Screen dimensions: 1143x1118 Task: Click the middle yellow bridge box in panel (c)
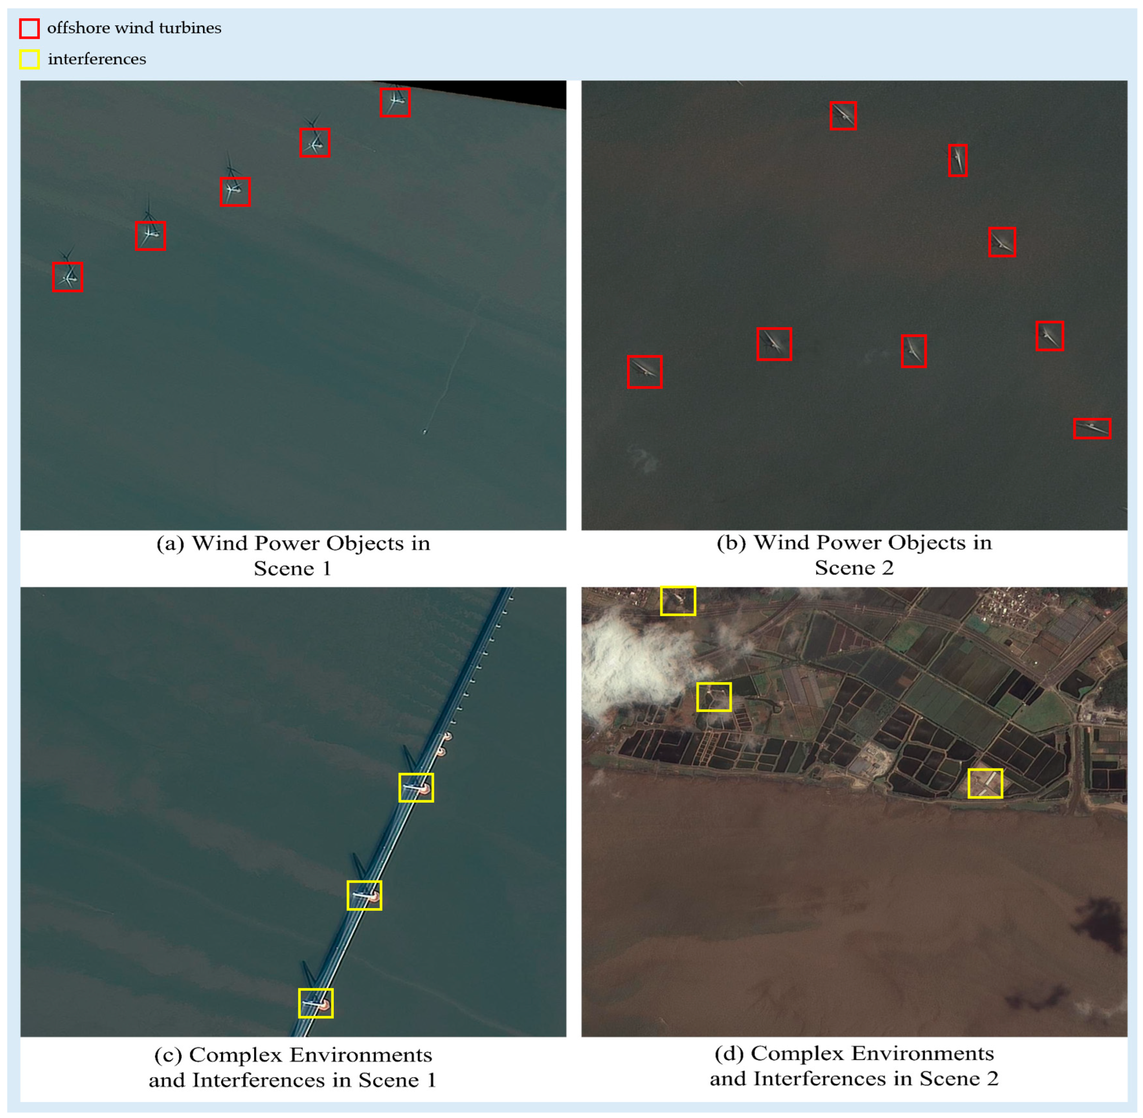pos(364,895)
